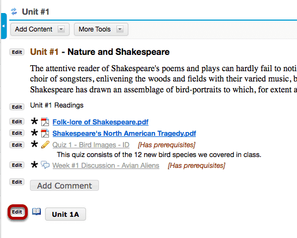Open Shakespeare's North American Tragedy.pdf link
The width and height of the screenshot is (297, 238).
[x=124, y=133]
